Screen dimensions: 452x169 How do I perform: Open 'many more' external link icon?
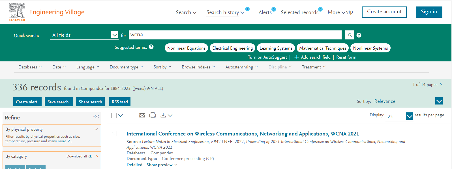coord(69,141)
